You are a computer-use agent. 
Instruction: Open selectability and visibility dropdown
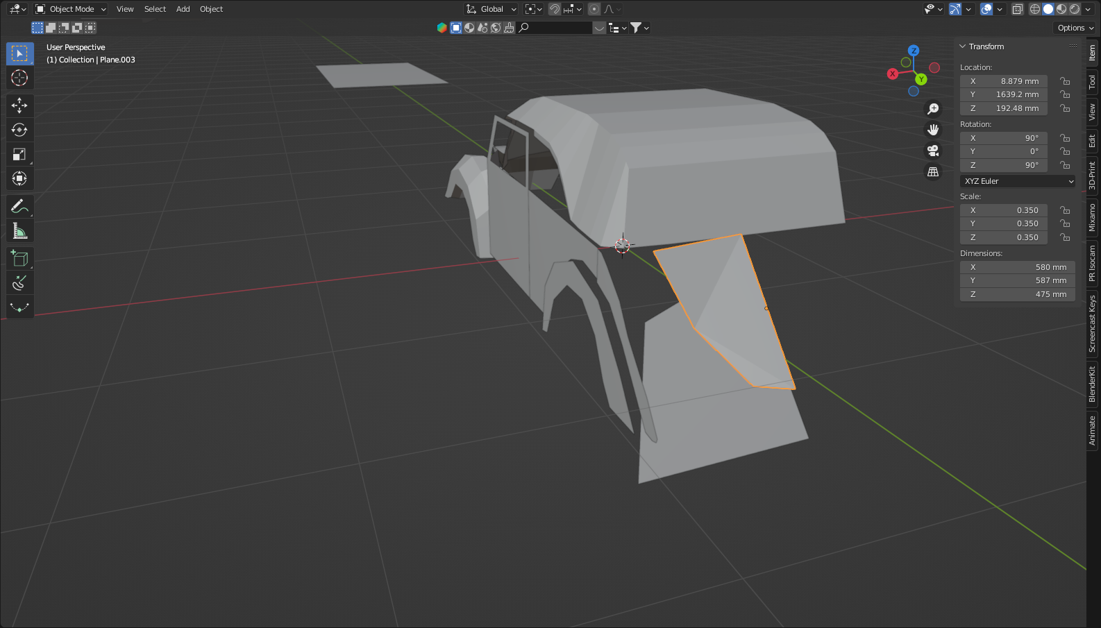click(934, 9)
